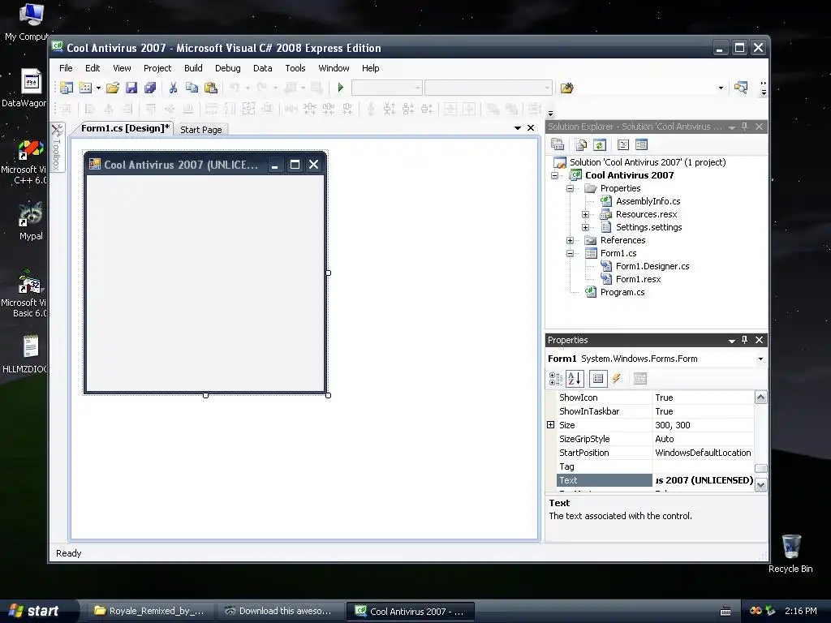This screenshot has width=831, height=623.
Task: Switch to Form1.cs [Design] tab
Action: [x=125, y=128]
